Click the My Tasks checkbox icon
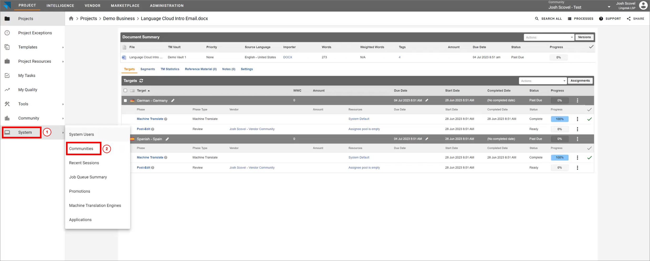This screenshot has width=650, height=261. click(x=7, y=75)
